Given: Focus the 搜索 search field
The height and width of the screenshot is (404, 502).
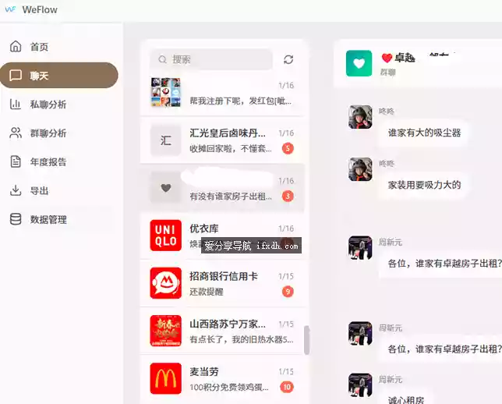Looking at the screenshot, I should coord(211,59).
